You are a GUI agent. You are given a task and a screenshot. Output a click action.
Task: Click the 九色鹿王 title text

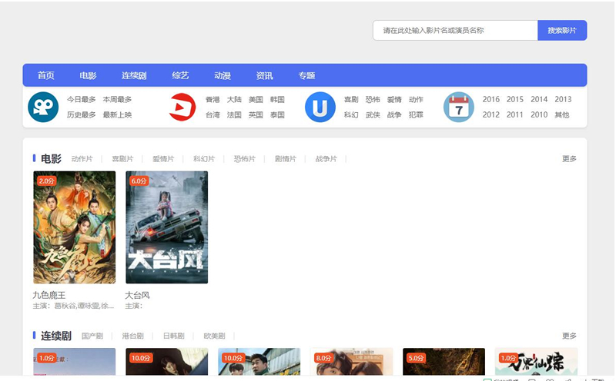tap(49, 295)
